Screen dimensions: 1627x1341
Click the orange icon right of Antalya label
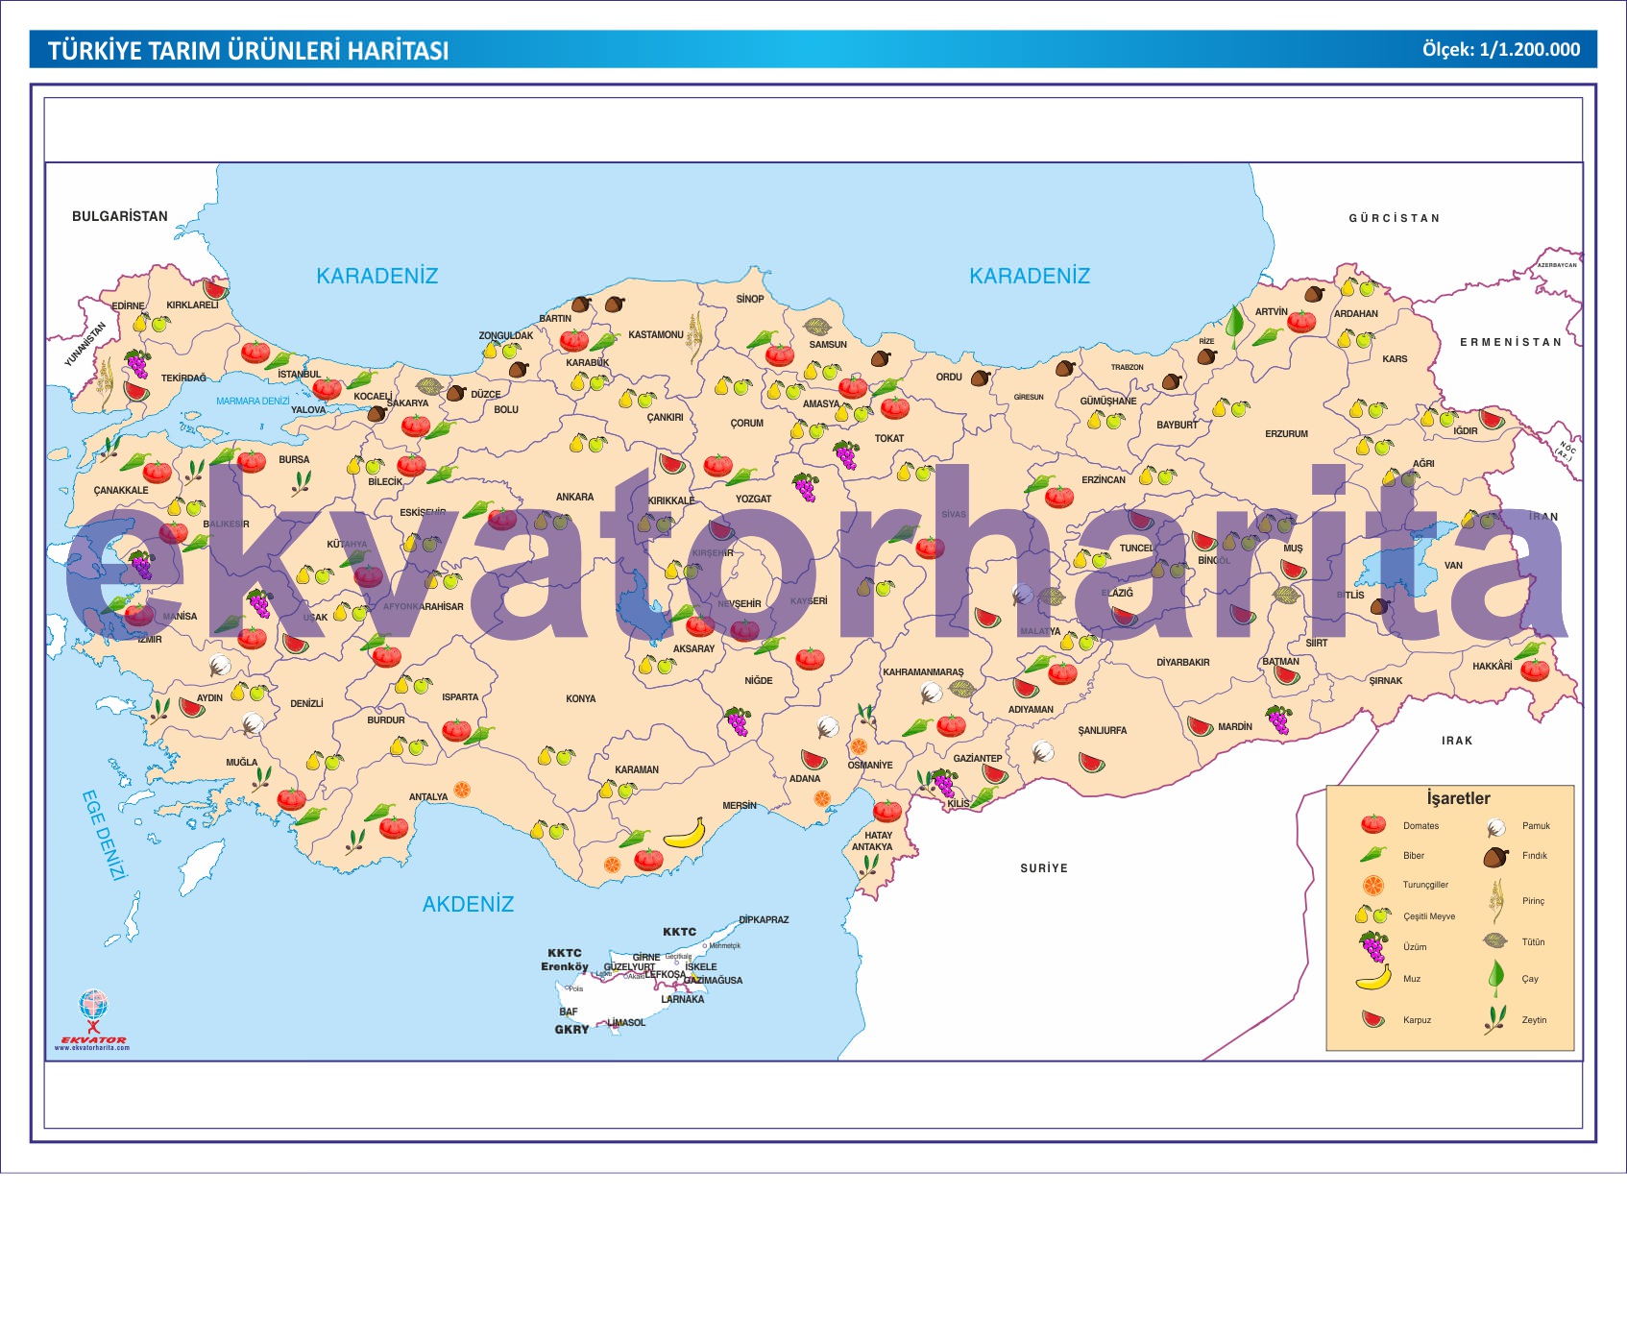point(462,790)
